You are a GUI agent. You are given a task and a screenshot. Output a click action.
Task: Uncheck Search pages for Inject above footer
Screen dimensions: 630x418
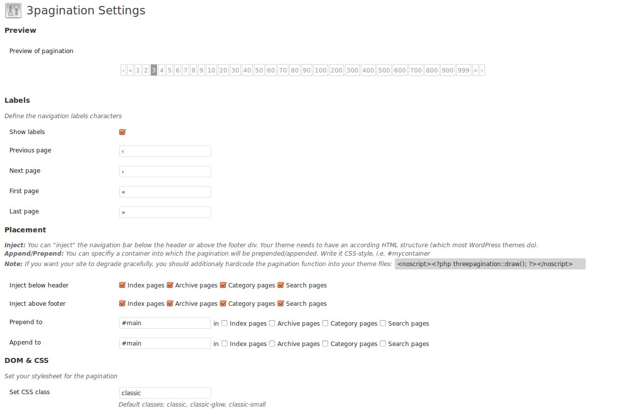tap(280, 303)
